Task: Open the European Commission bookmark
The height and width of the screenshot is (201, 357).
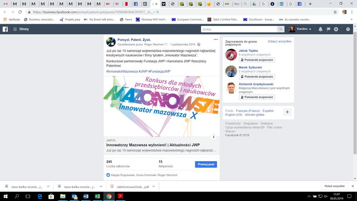Action: tap(188, 20)
